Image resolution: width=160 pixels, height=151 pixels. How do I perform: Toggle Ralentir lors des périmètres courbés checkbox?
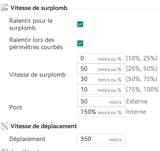pyautogui.click(x=80, y=44)
